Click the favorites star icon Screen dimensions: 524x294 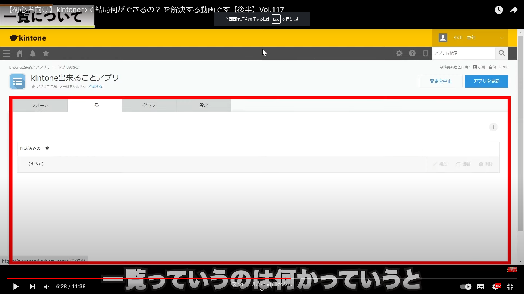46,53
